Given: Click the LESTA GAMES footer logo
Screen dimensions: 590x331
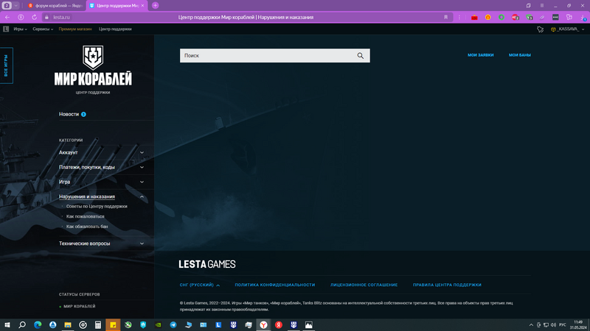Looking at the screenshot, I should tap(207, 264).
